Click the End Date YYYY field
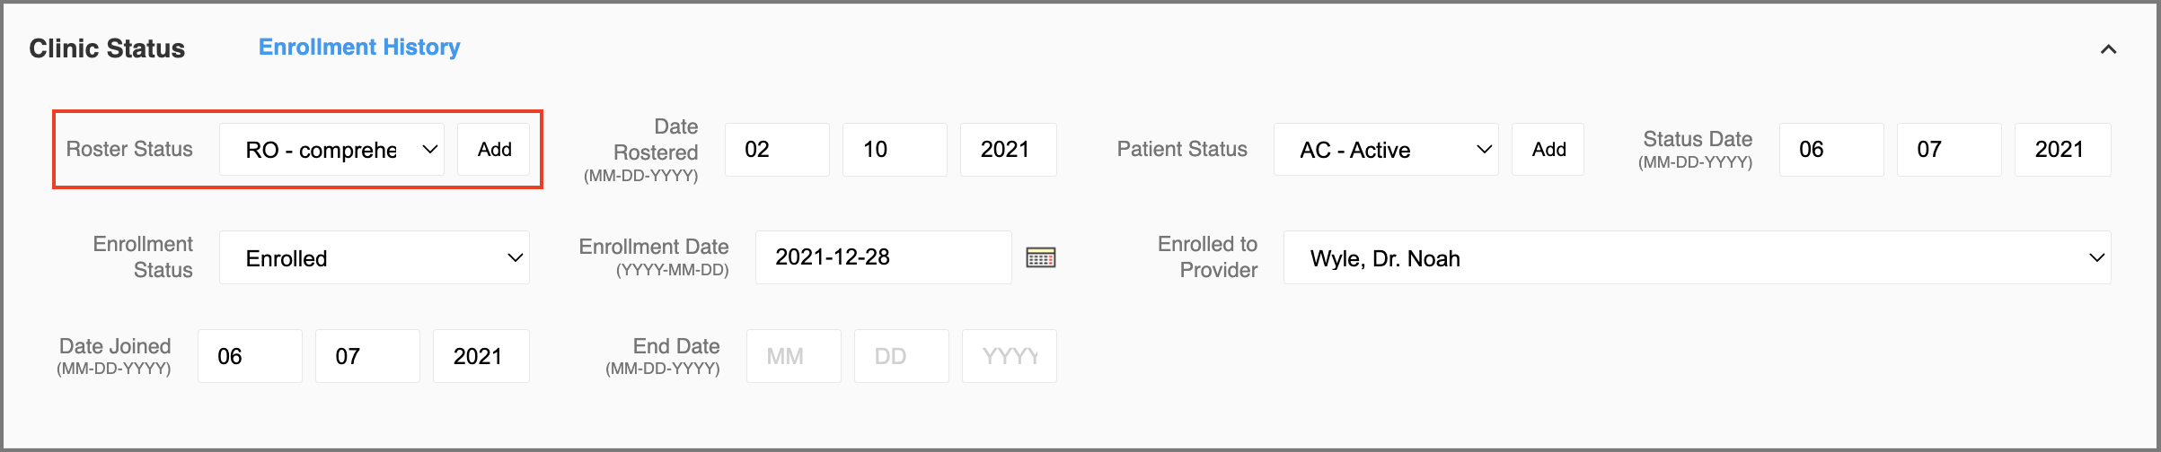The width and height of the screenshot is (2161, 452). (1010, 356)
